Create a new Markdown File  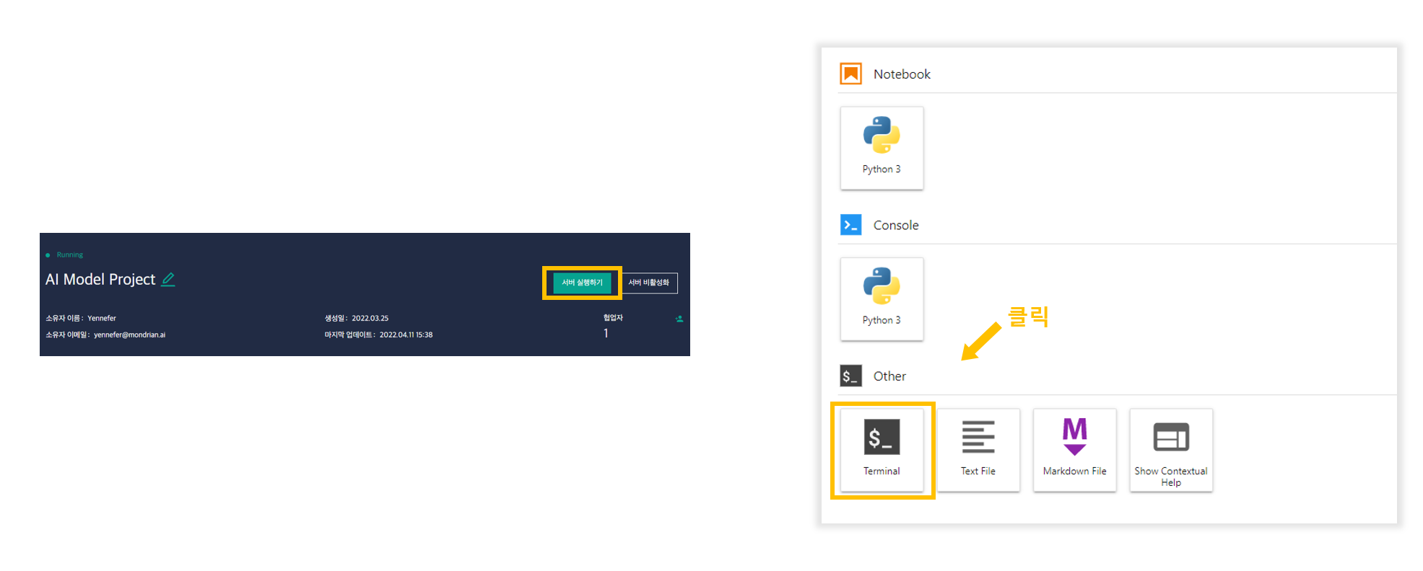point(1074,450)
